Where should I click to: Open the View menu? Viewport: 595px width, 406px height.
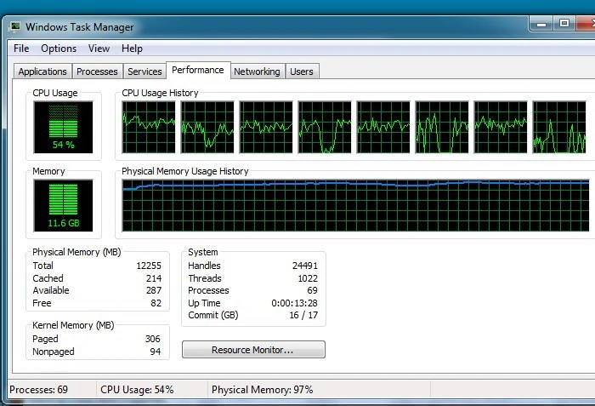99,49
